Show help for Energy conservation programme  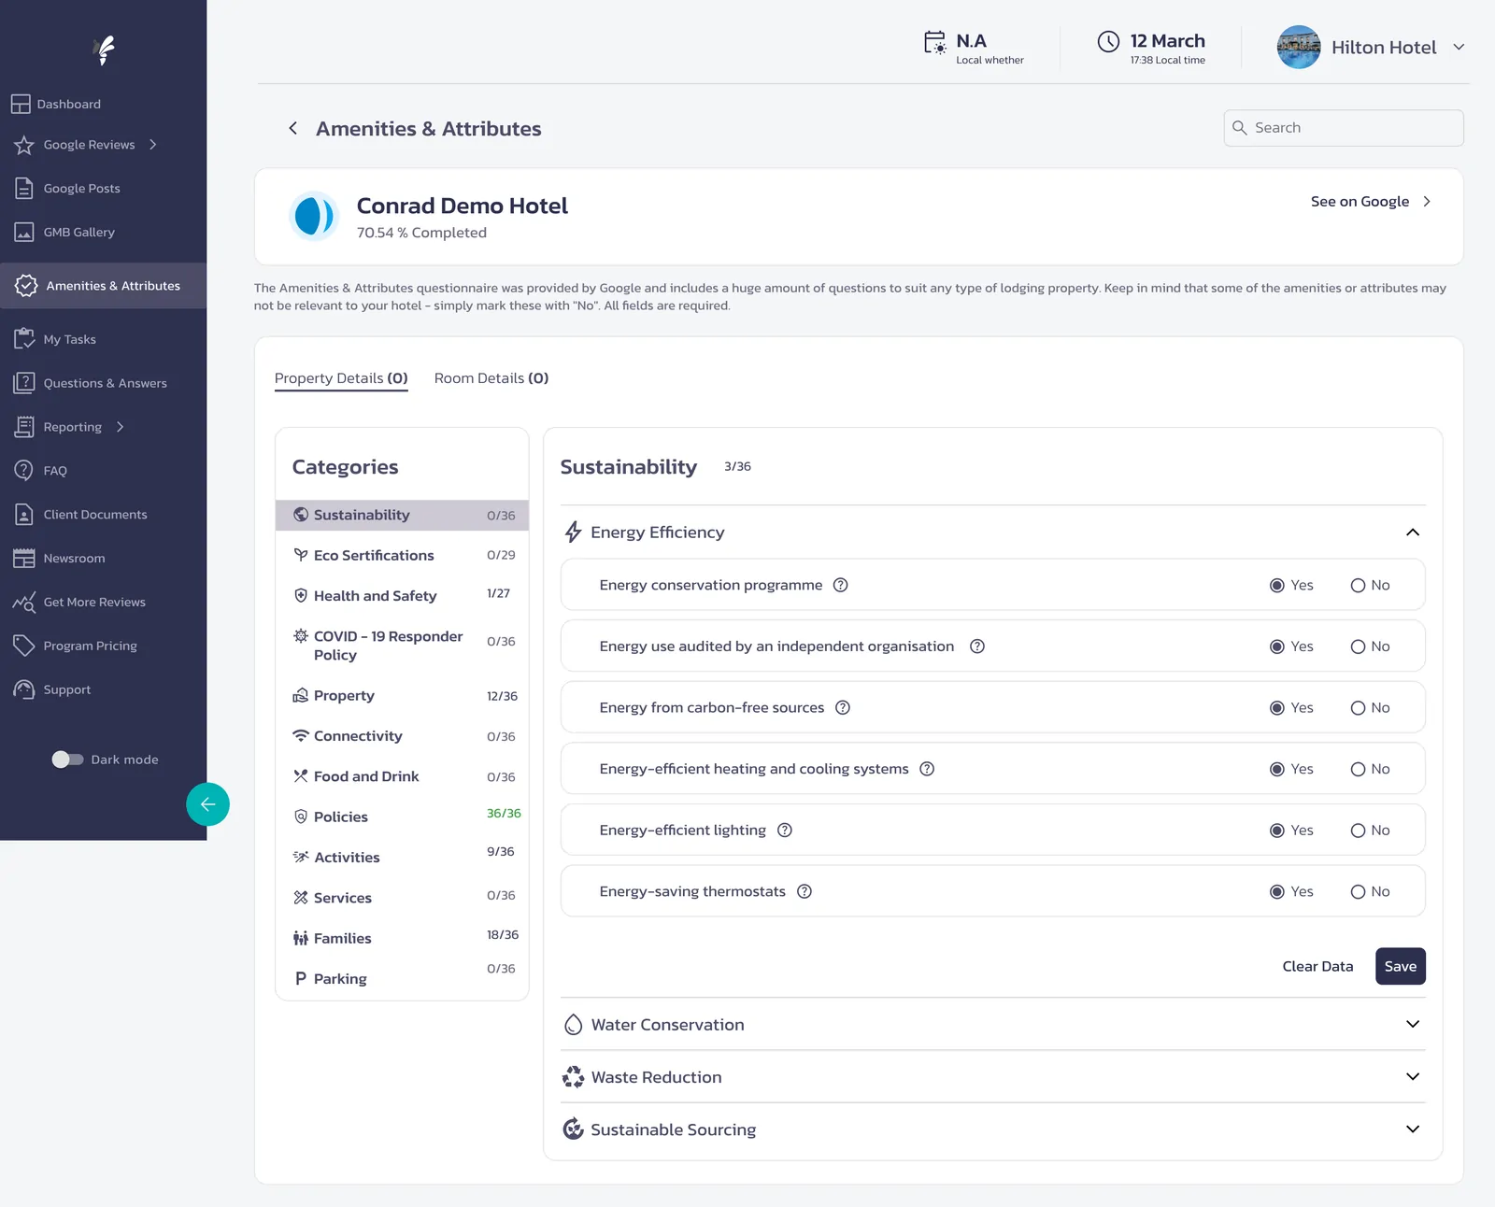tap(841, 585)
